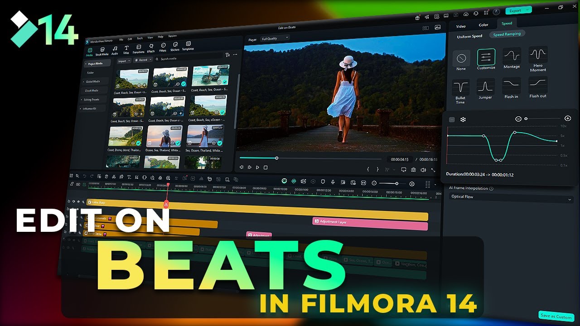Image resolution: width=580 pixels, height=326 pixels.
Task: Open the Export dropdown arrow
Action: [528, 10]
